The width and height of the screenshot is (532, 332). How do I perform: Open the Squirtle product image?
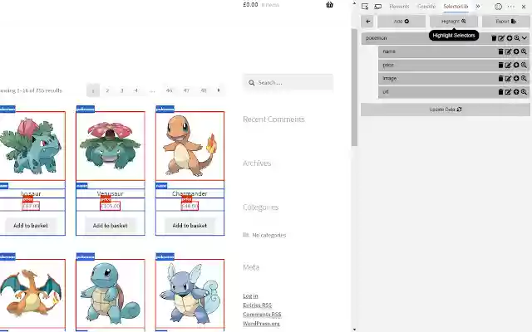111,294
